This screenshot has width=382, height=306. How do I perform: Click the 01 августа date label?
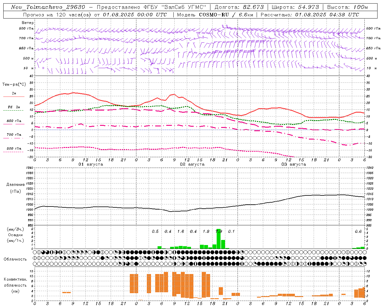pos(91,164)
